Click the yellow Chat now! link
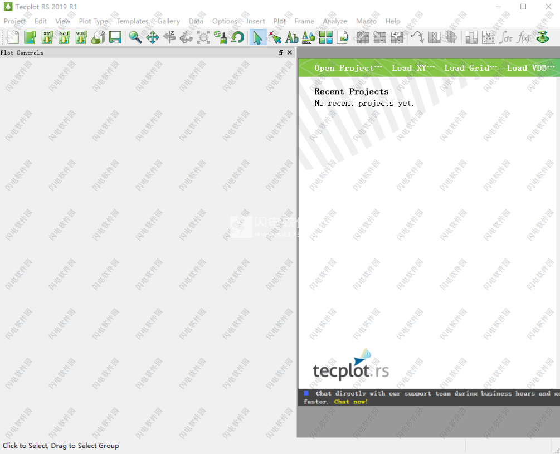The height and width of the screenshot is (454, 560). pyautogui.click(x=350, y=402)
